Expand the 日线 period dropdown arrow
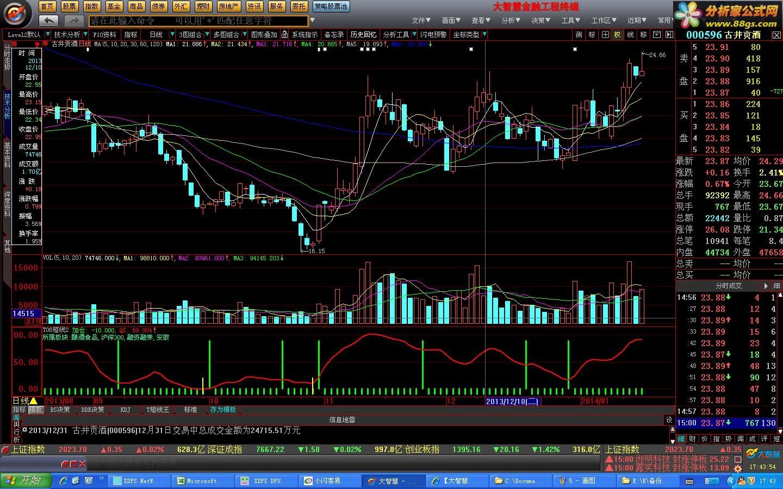 (172, 34)
